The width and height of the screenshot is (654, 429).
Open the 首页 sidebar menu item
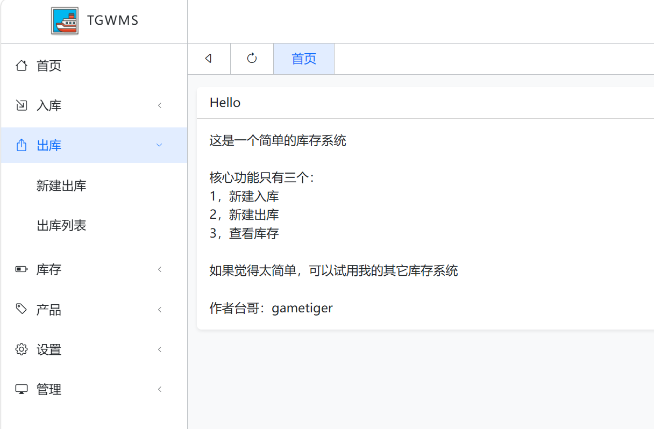[94, 66]
